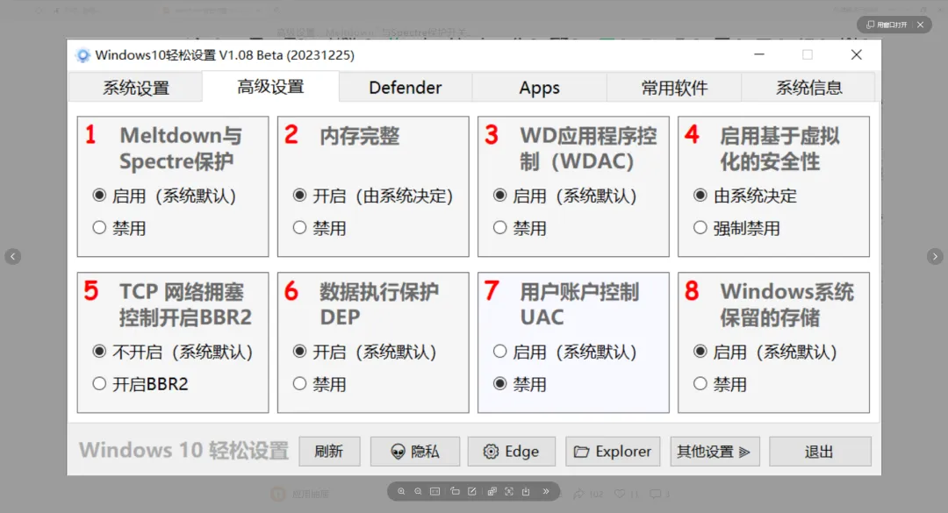Go to the next image with right arrow
The width and height of the screenshot is (948, 513).
pos(935,256)
